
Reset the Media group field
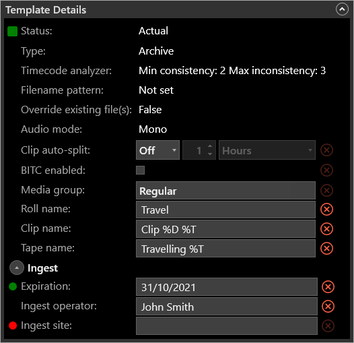[326, 190]
